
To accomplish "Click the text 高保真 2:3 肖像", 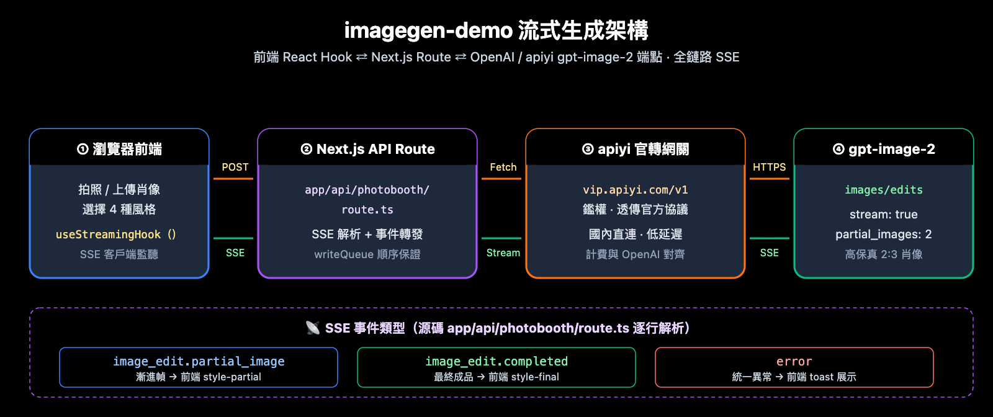I will click(884, 254).
